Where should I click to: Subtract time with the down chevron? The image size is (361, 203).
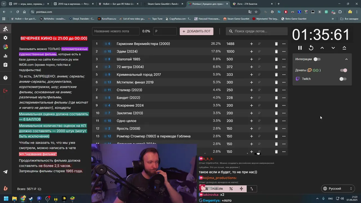click(333, 48)
